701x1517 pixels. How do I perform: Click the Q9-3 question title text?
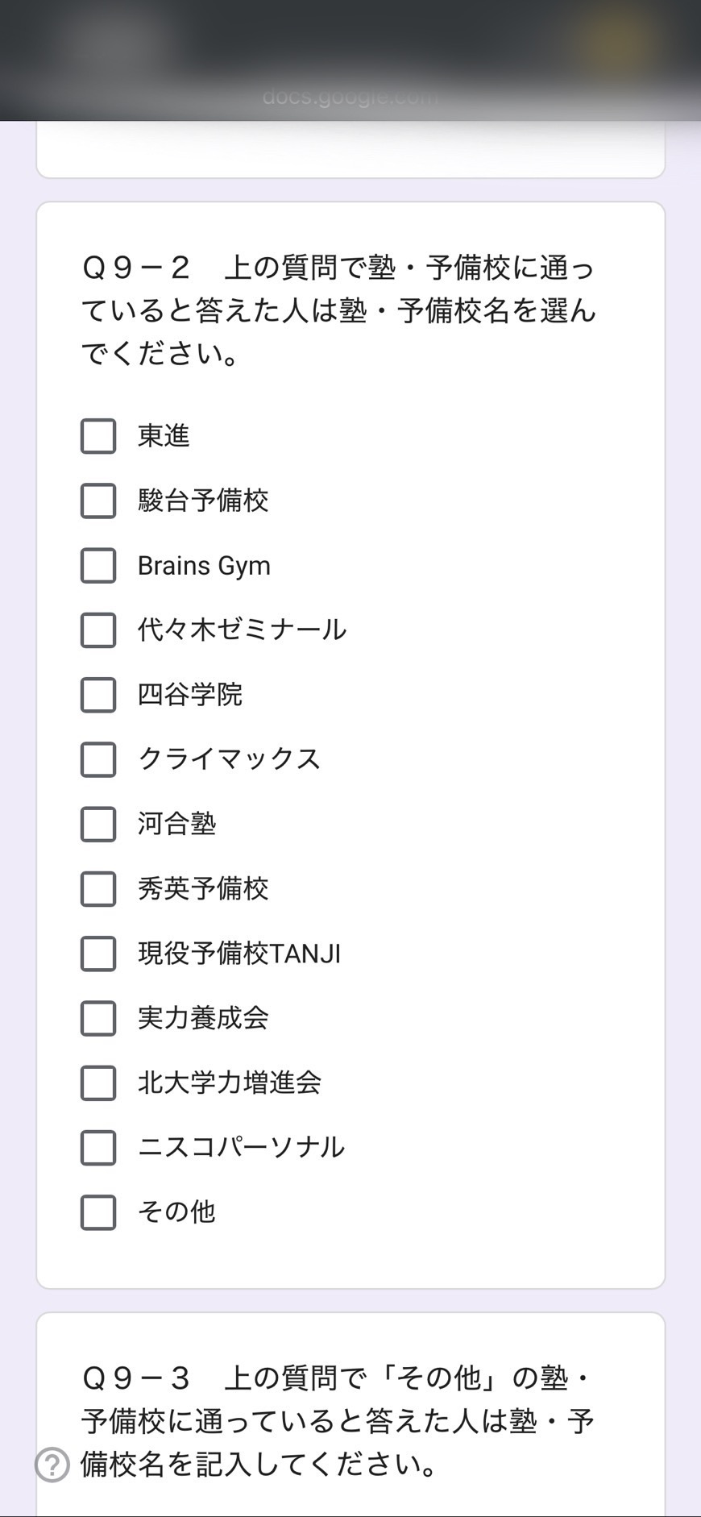pos(338,1421)
